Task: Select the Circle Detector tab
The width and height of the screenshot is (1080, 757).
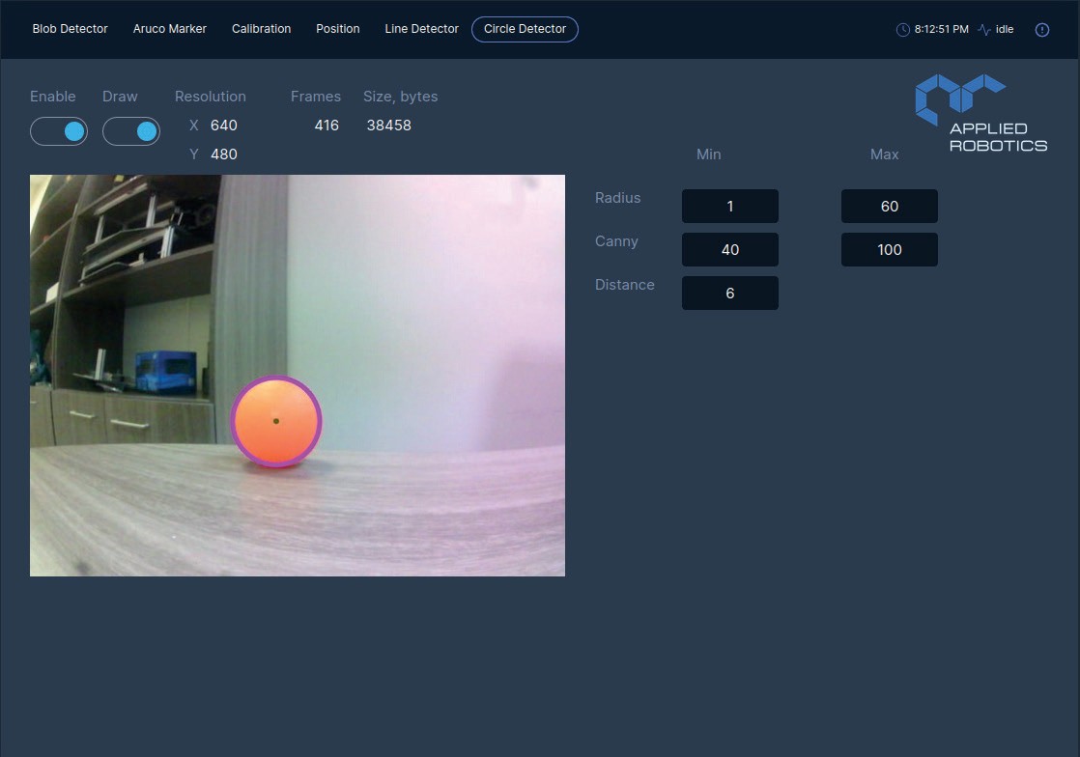Action: [525, 29]
